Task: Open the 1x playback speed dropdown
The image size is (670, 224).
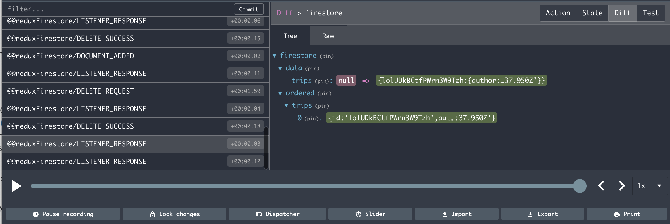Action: point(649,186)
